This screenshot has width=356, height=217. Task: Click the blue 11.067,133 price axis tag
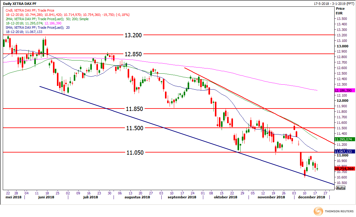(345, 152)
